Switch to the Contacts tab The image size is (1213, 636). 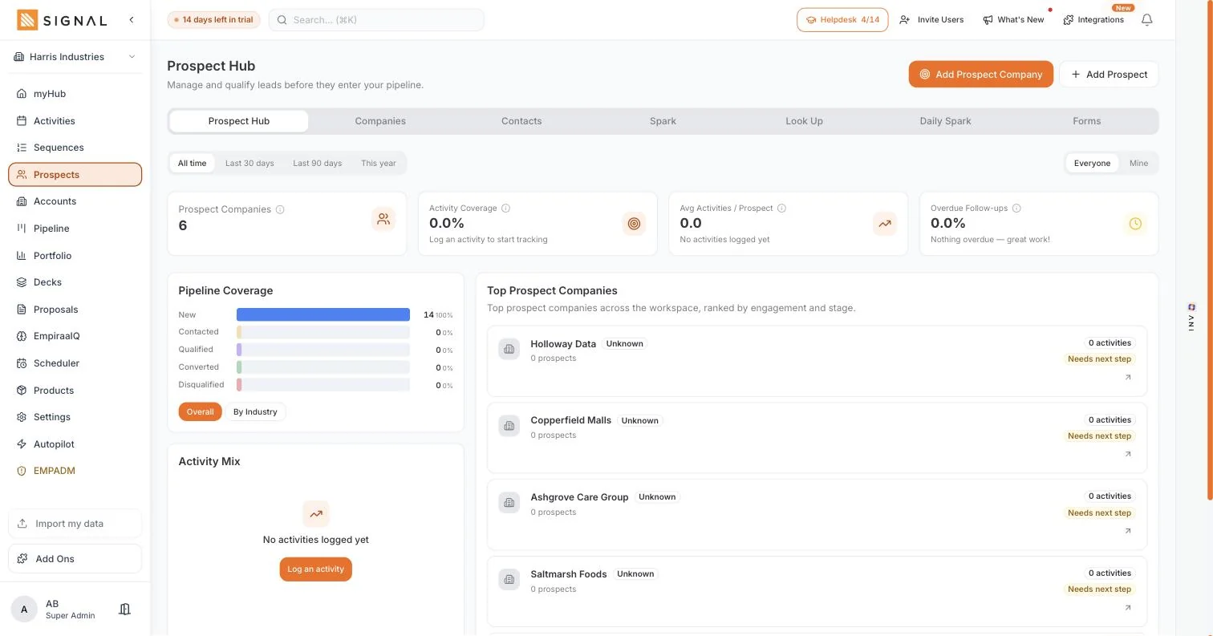tap(521, 121)
